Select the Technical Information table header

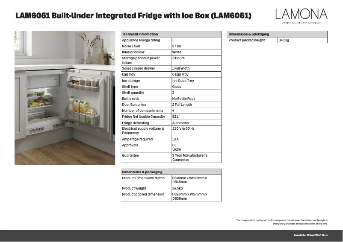click(140, 34)
